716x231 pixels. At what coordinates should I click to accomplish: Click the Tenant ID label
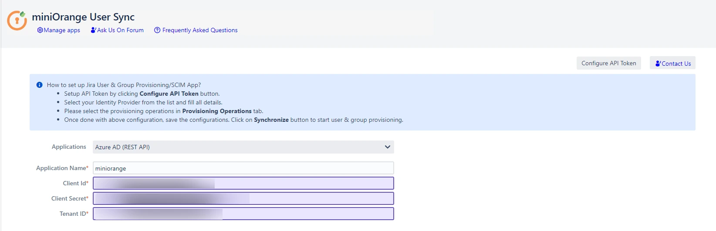coord(74,214)
